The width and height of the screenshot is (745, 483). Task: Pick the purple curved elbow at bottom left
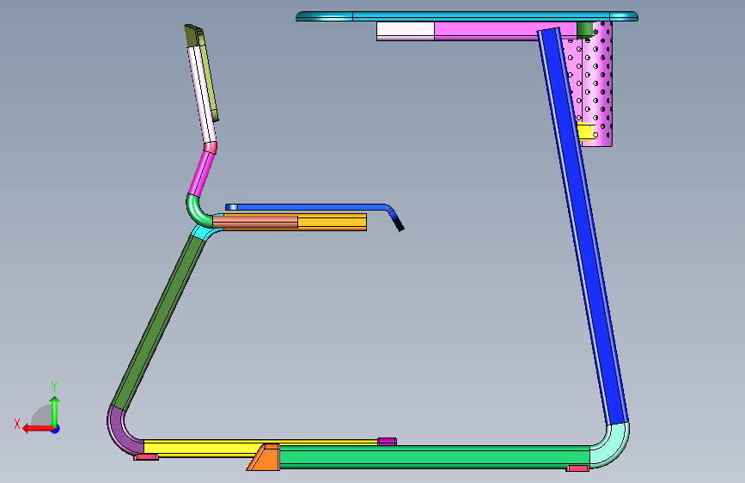click(123, 431)
